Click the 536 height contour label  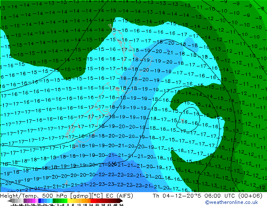tap(112, 164)
